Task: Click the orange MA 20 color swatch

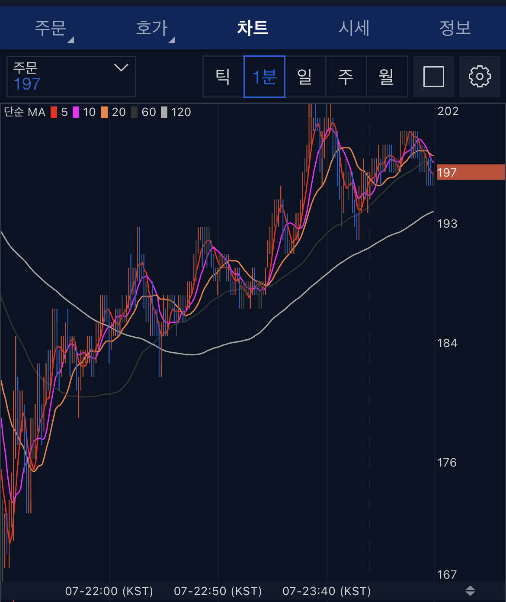Action: tap(105, 113)
